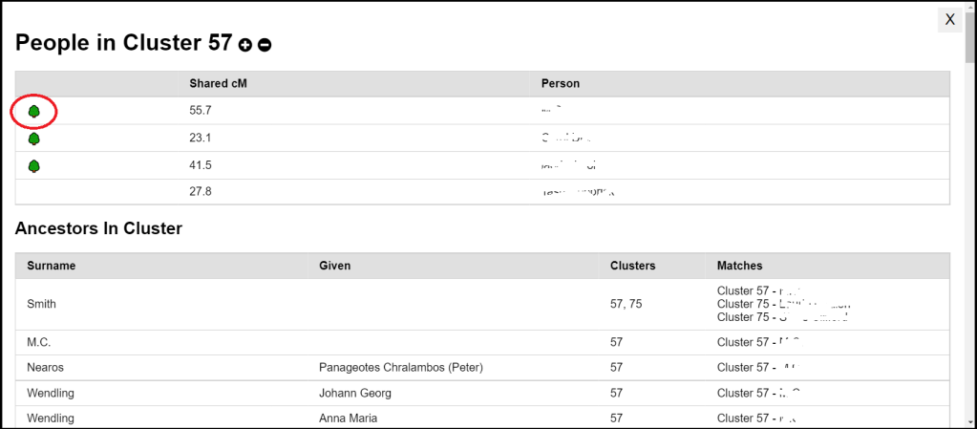Select the "57, 75" clusters cell
The image size is (977, 429).
pyautogui.click(x=626, y=304)
